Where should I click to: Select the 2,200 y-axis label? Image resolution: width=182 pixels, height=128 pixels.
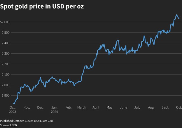(5, 64)
